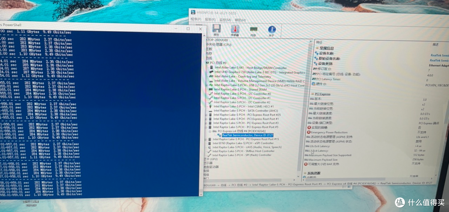Open the 传感器 (Sensors) thermometer icon

coord(235,29)
